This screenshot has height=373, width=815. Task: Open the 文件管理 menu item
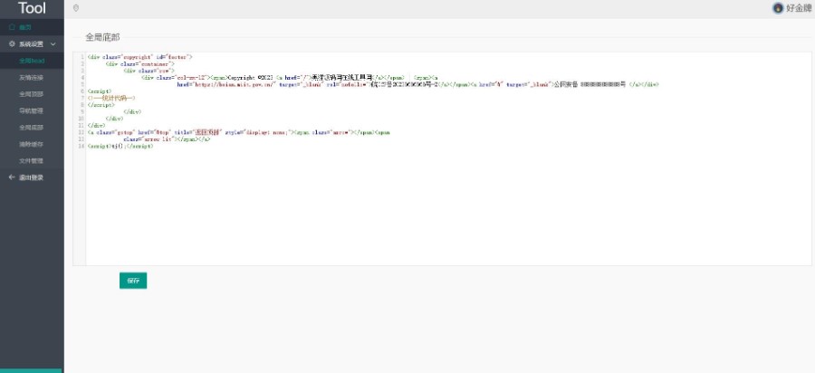point(32,160)
